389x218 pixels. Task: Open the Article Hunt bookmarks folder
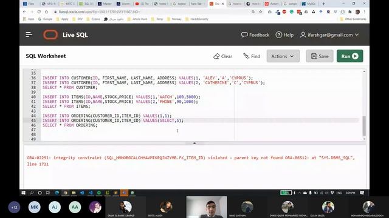tap(137, 19)
